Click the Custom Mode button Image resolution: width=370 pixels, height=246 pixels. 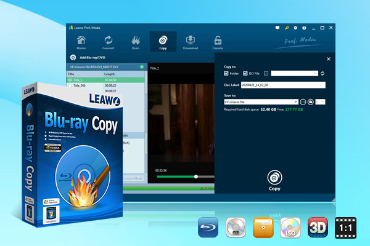click(133, 178)
